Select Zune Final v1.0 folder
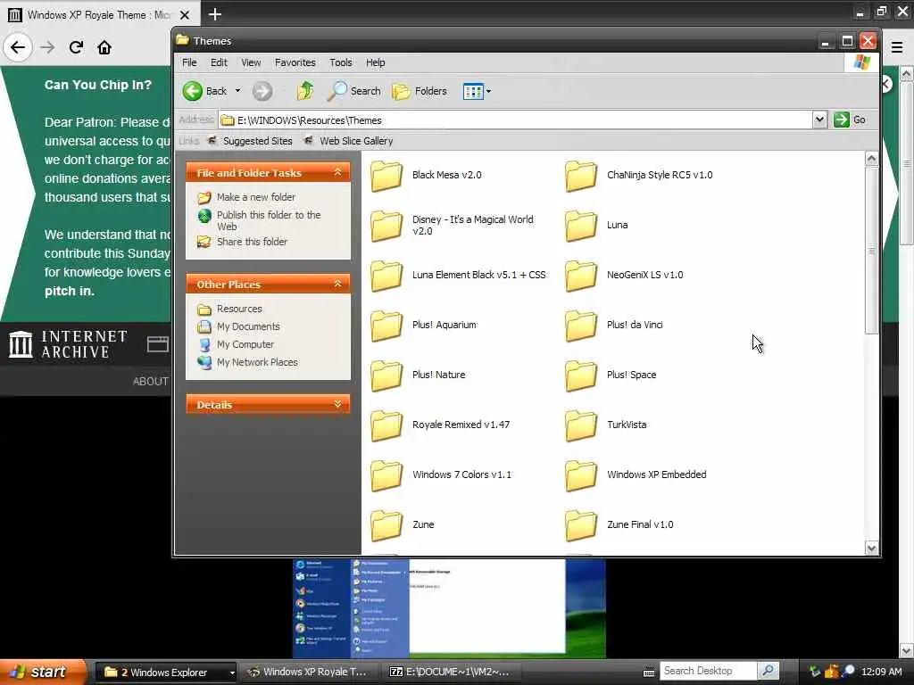This screenshot has width=914, height=685. [x=619, y=526]
